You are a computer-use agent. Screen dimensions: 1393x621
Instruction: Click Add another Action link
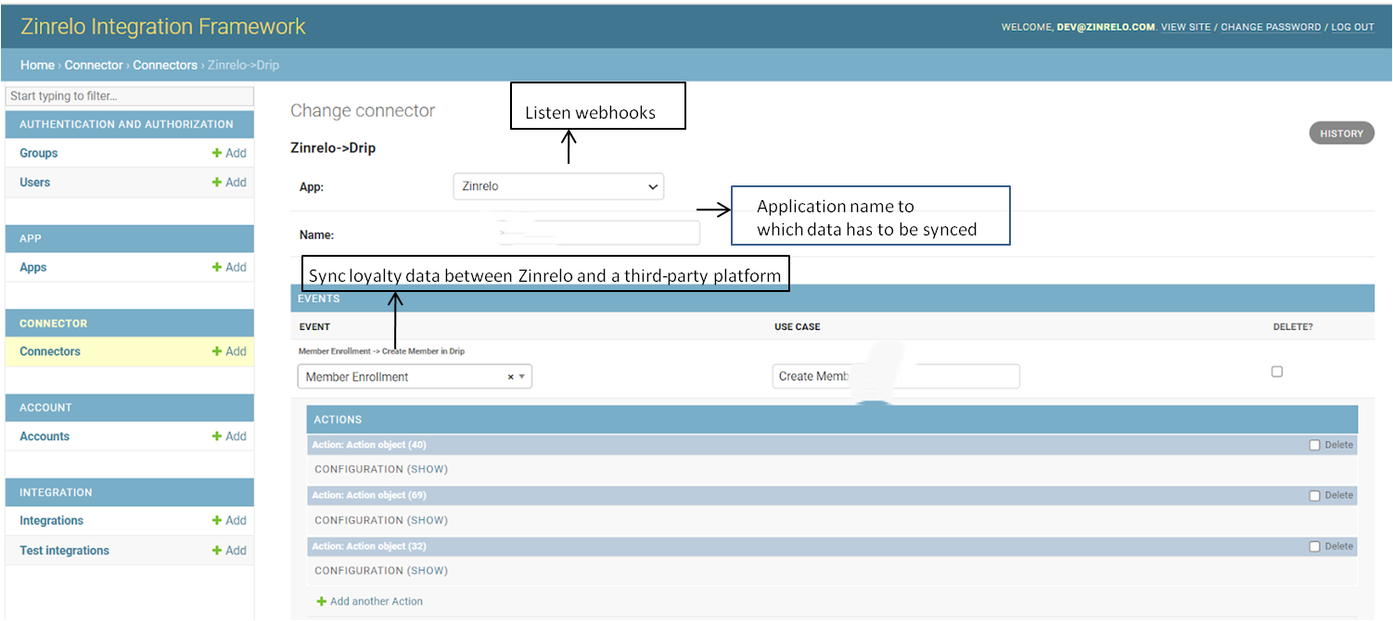click(370, 602)
